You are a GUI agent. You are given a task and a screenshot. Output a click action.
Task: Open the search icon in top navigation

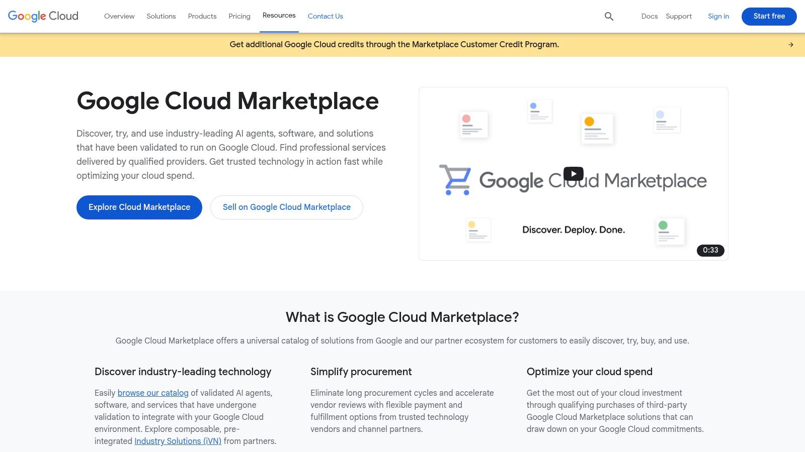coord(609,16)
